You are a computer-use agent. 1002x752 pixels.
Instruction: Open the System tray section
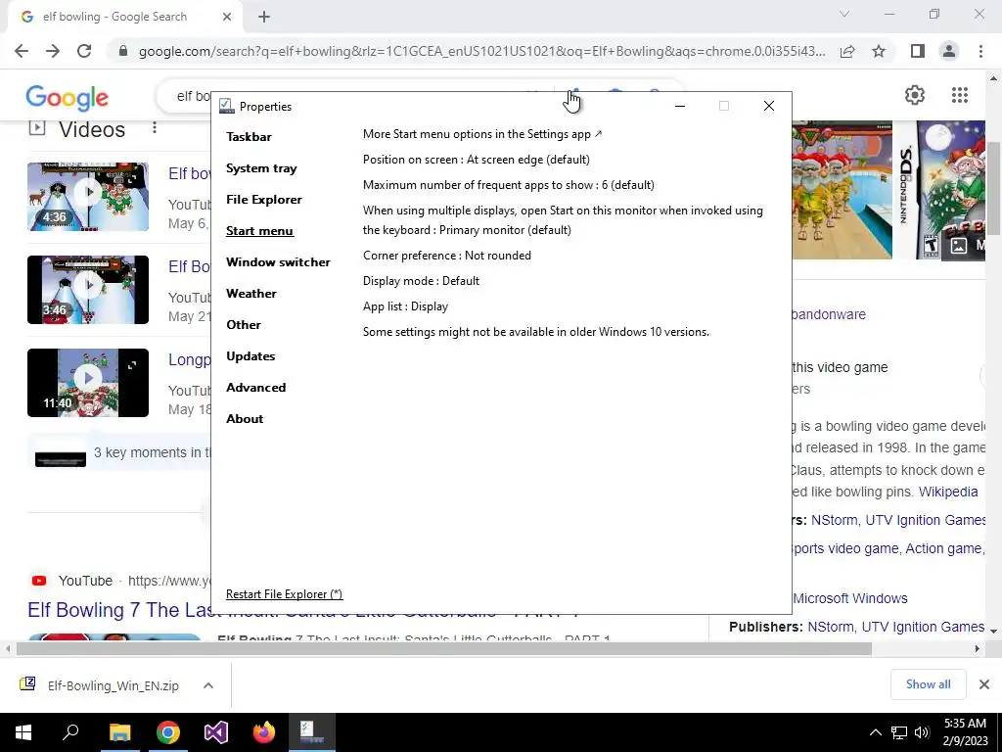click(x=261, y=168)
